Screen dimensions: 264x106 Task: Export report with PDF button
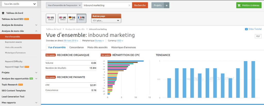pyautogui.click(x=258, y=36)
